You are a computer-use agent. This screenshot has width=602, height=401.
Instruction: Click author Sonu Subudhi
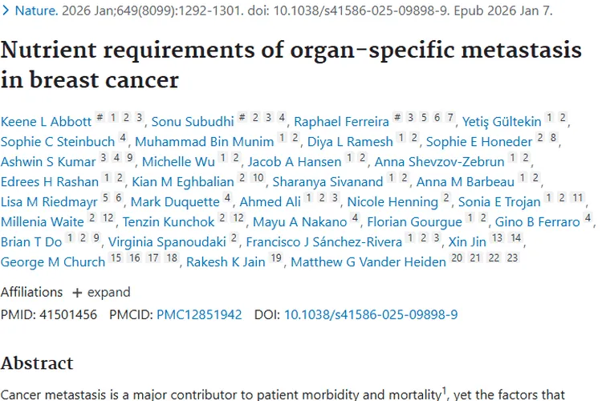coord(192,122)
